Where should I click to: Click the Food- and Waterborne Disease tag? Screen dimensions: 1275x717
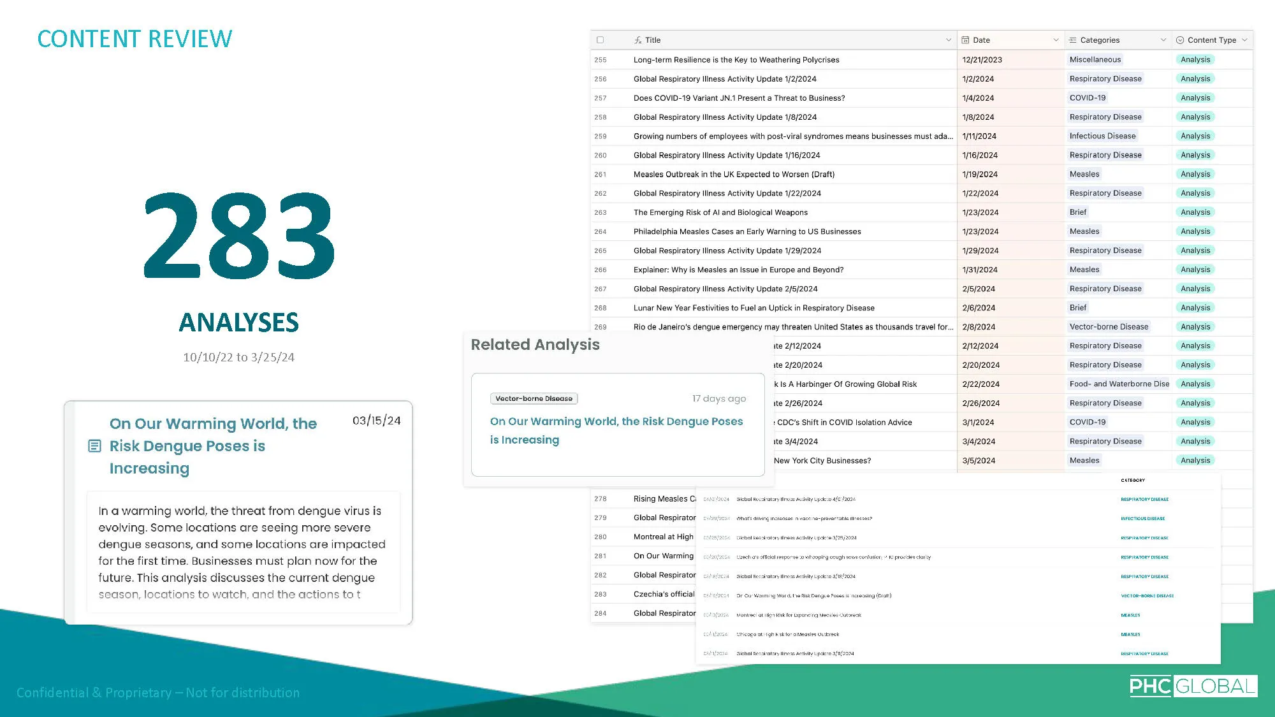1119,384
